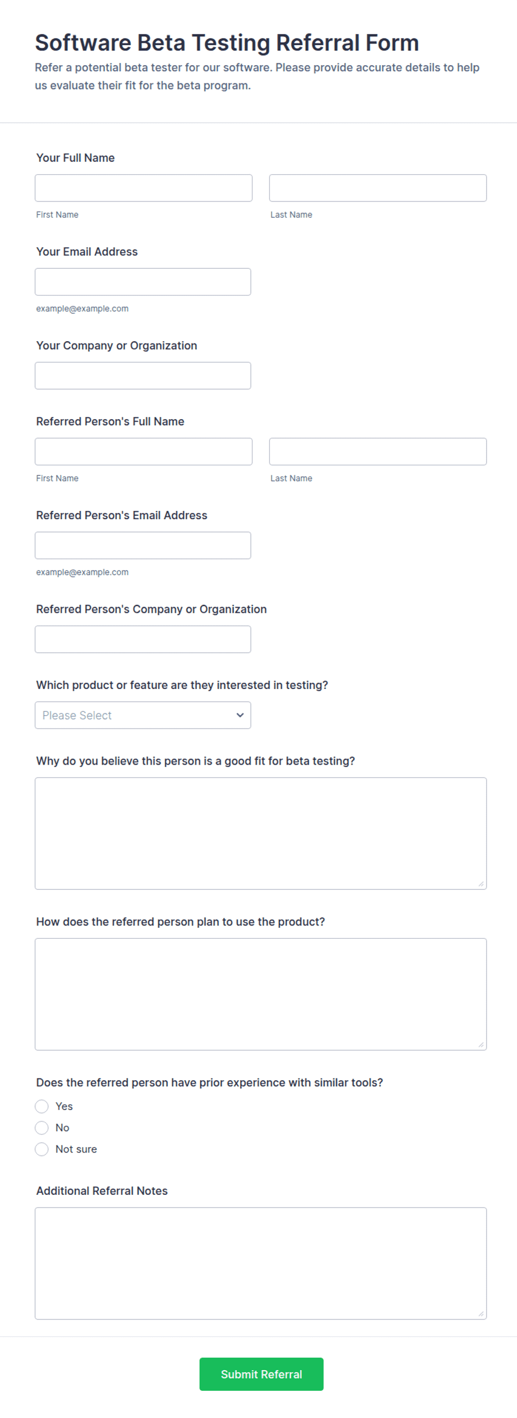Click the dropdown chevron arrow icon
The height and width of the screenshot is (1418, 517).
[x=240, y=715]
